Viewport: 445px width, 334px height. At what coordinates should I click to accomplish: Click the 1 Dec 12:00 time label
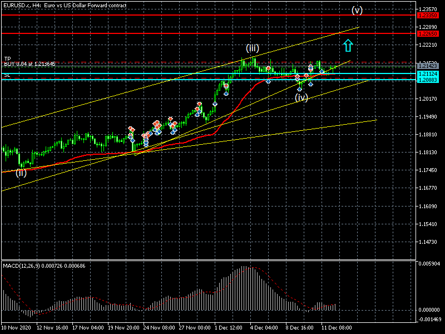[229, 328]
